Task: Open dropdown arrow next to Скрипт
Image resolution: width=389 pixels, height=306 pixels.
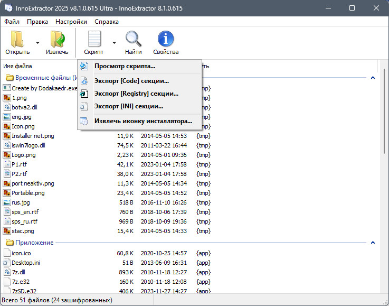Action: (114, 43)
